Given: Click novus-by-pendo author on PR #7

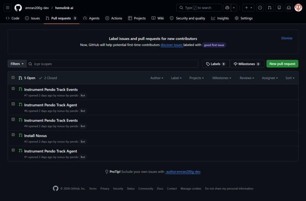Looking at the screenshot, I should point(68,96).
